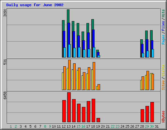The width and height of the screenshot is (167, 130).
Task: Select the blue Files bar for day 17
Action: click(x=88, y=41)
